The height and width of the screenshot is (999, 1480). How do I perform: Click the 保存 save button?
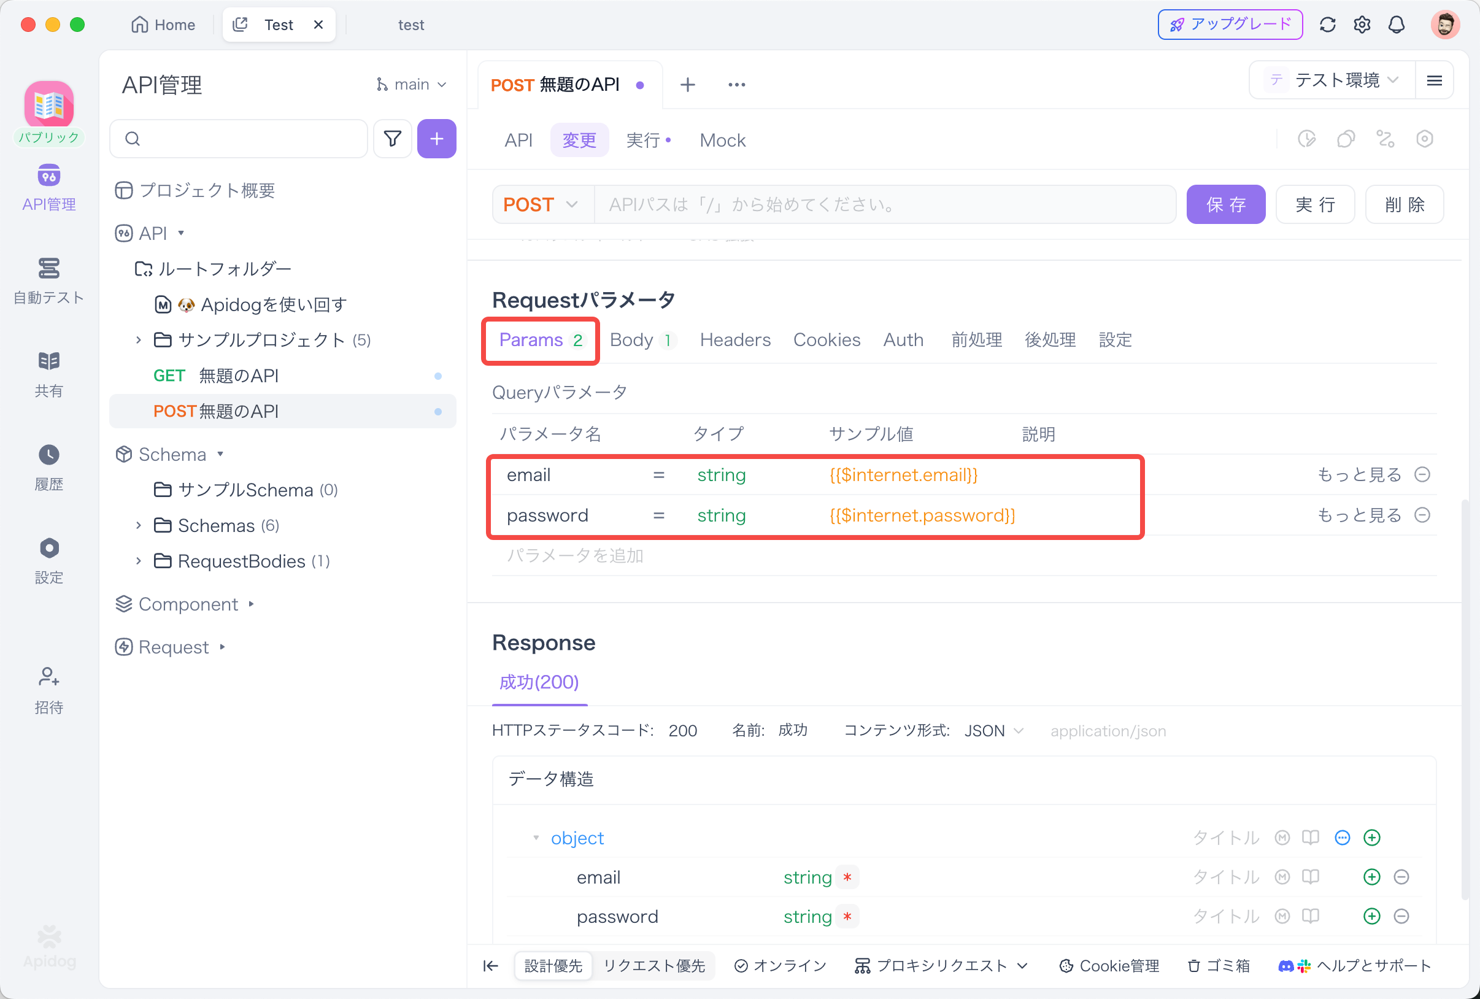coord(1225,204)
